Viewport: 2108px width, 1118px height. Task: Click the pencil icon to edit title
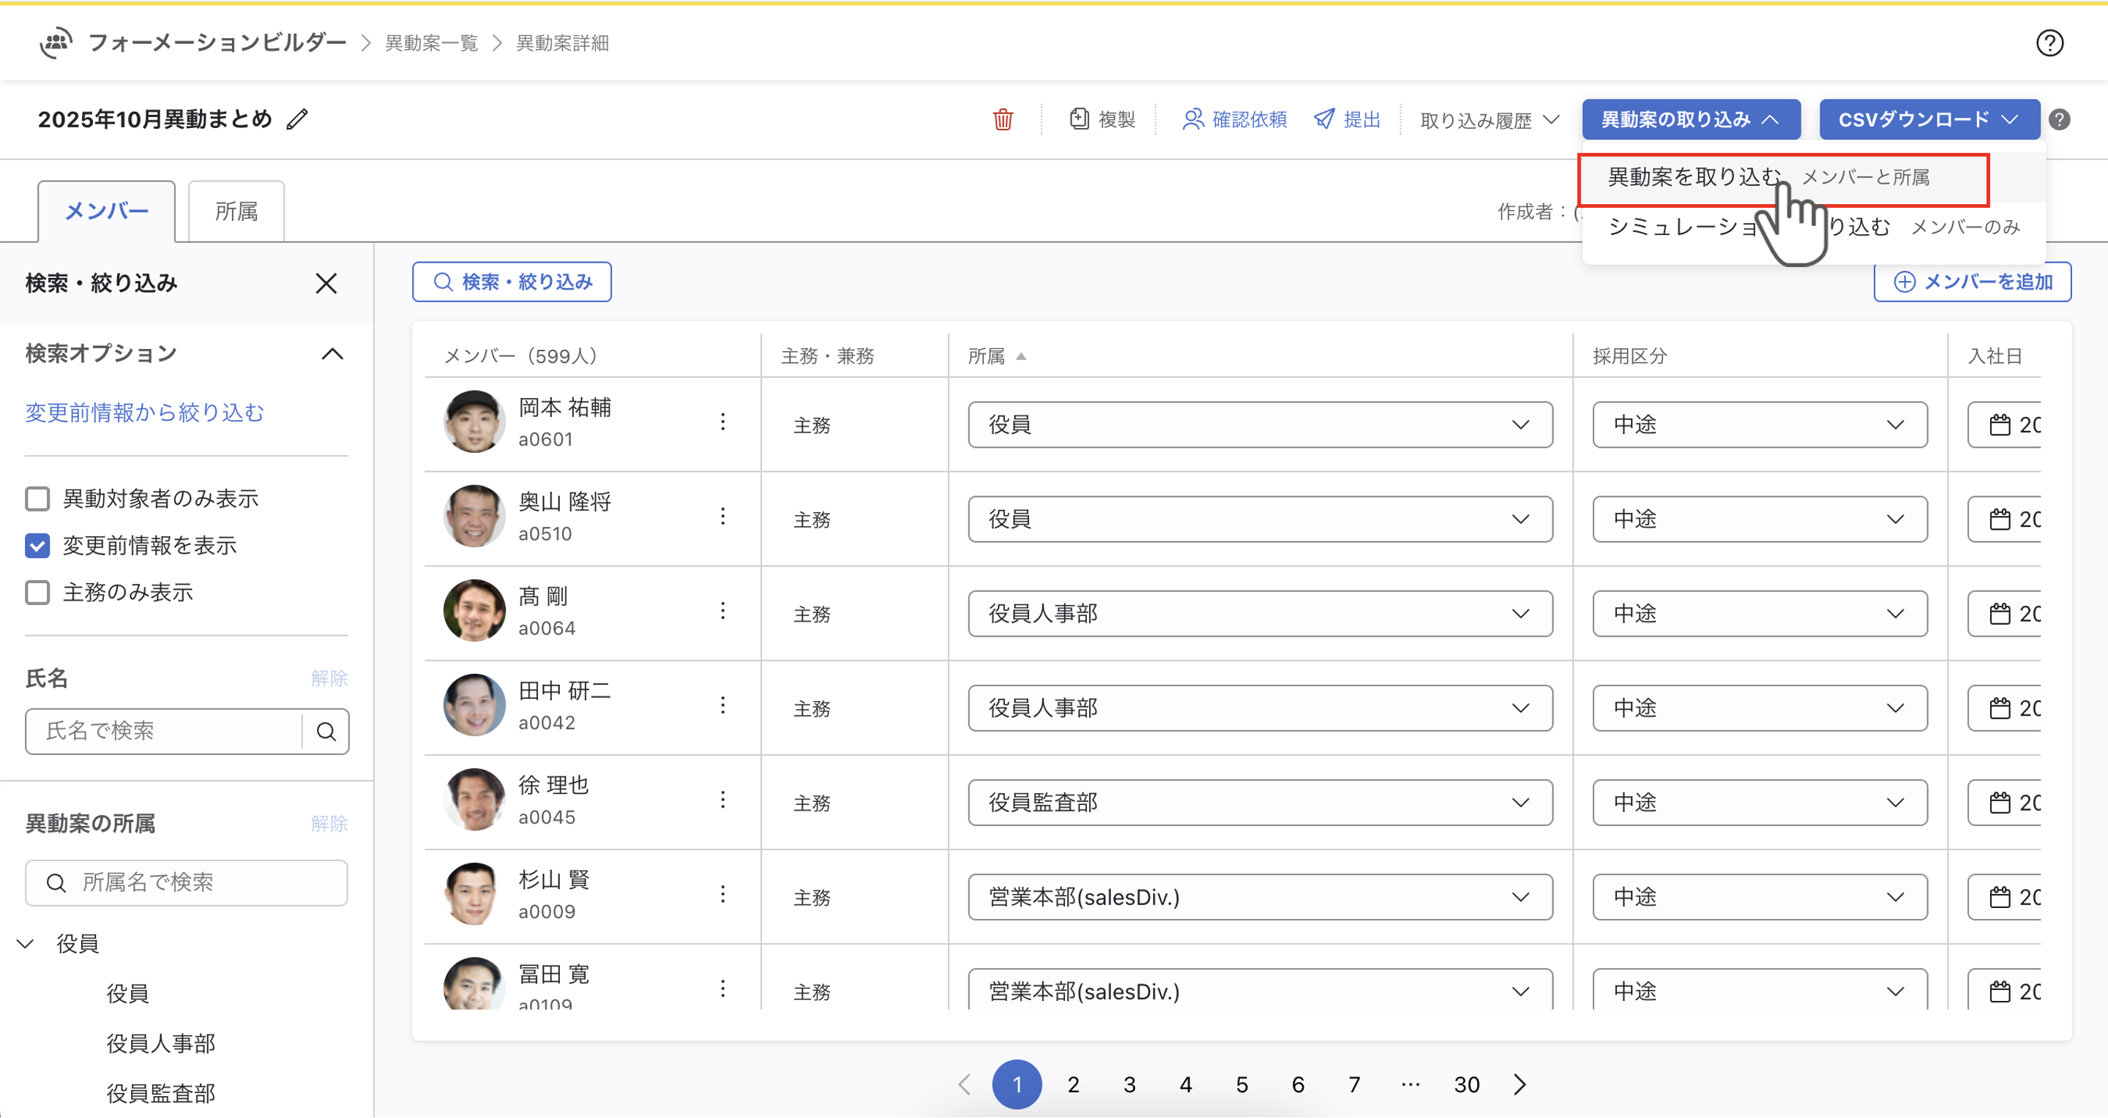pyautogui.click(x=298, y=119)
